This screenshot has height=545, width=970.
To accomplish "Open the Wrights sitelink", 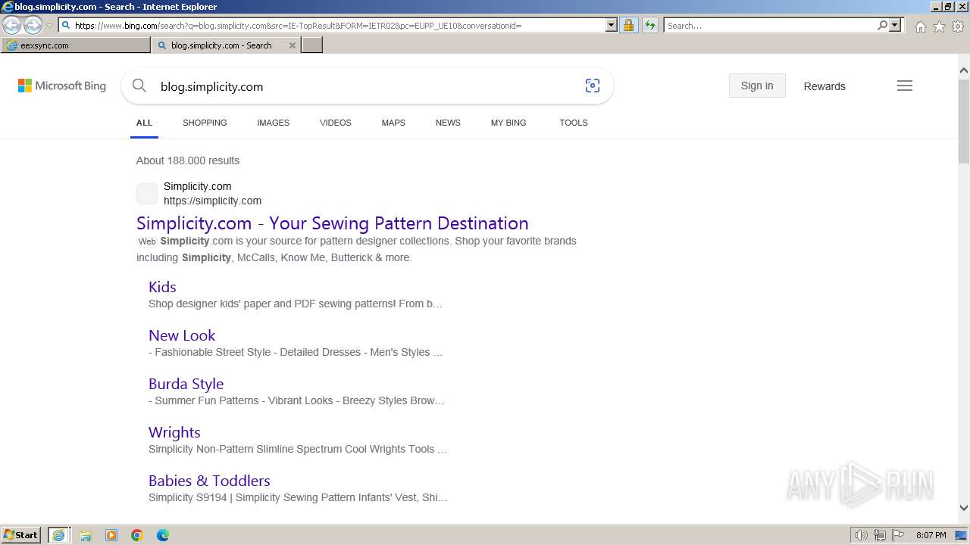I will click(174, 432).
